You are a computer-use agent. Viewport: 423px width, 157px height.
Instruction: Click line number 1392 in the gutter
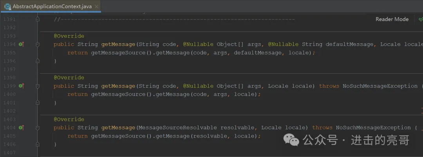9,28
